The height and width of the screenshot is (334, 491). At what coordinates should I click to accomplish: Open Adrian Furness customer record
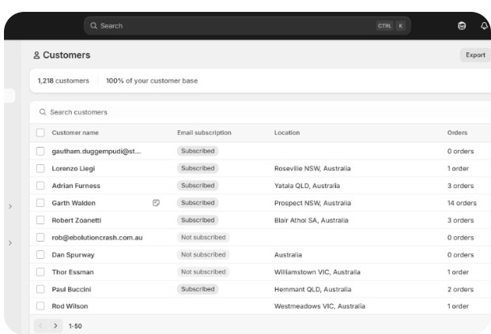pyautogui.click(x=76, y=186)
